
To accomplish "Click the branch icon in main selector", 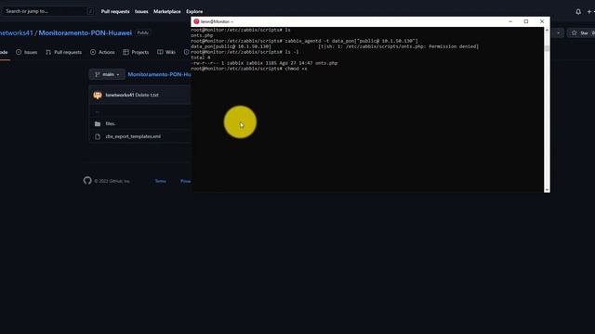I will 97,74.
